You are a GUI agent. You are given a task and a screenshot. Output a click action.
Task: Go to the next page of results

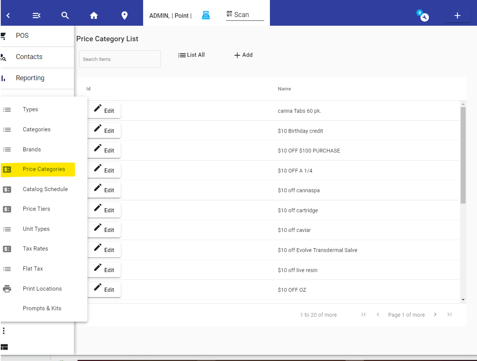tap(435, 314)
